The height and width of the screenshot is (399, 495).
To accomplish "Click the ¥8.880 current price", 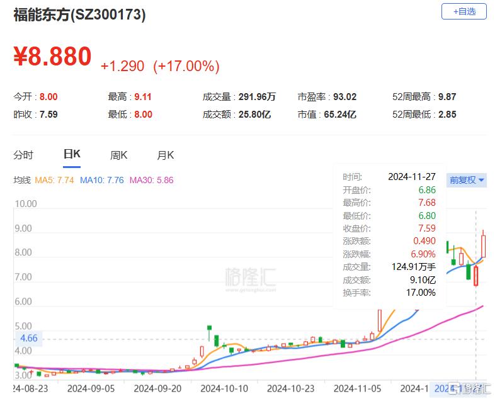I will [53, 57].
